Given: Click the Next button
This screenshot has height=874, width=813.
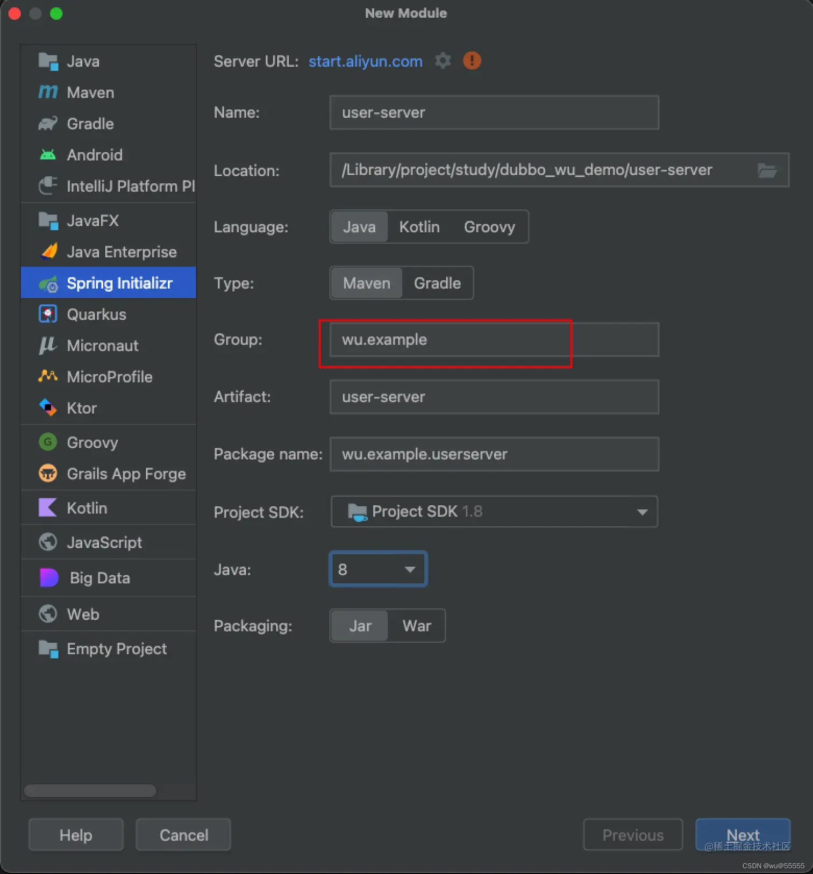Looking at the screenshot, I should point(743,835).
